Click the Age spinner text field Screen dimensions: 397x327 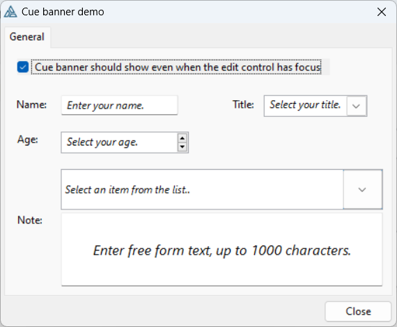[x=119, y=143]
